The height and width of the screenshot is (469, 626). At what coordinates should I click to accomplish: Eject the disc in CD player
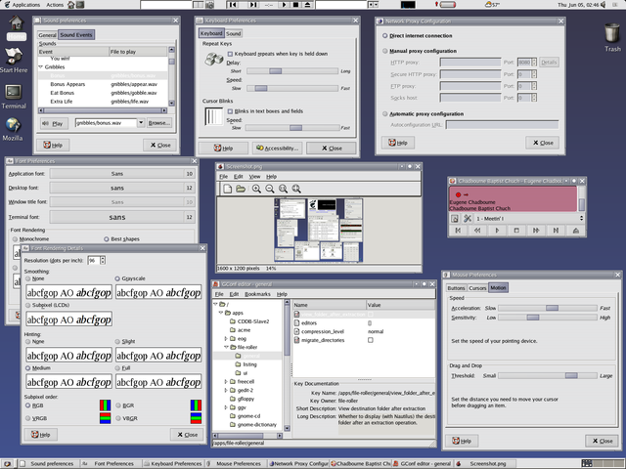[575, 231]
